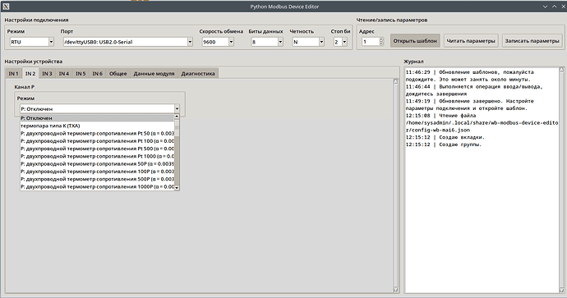Screen dimensions: 567x298
Task: Click the 12:15:08 'Чтение файла' log line
Action: pyautogui.click(x=440, y=116)
